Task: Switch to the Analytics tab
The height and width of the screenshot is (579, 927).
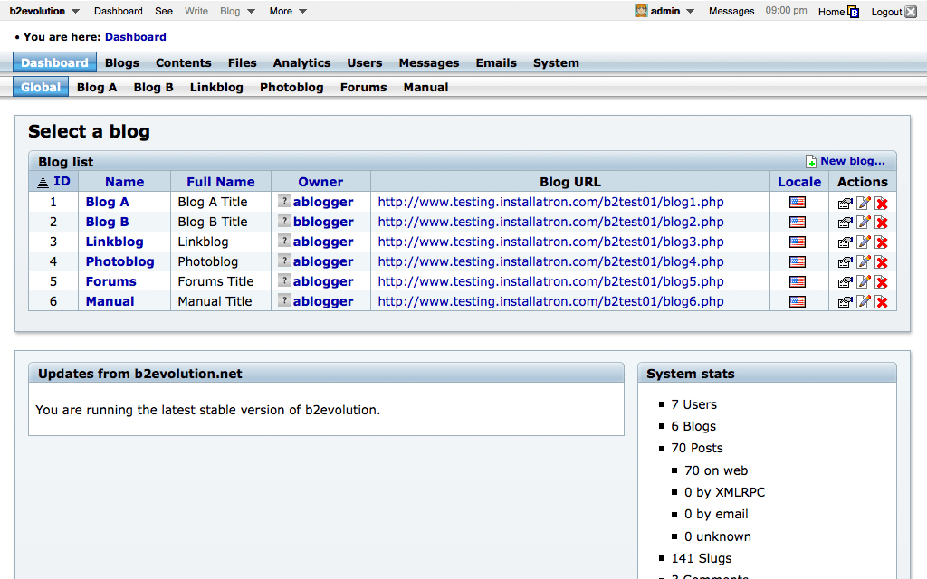Action: click(301, 63)
